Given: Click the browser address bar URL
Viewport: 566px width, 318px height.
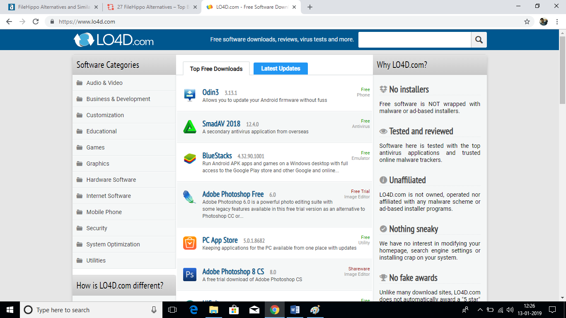Looking at the screenshot, I should point(87,22).
